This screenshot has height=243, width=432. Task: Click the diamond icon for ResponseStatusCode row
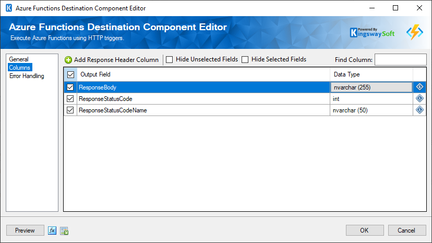(x=419, y=98)
